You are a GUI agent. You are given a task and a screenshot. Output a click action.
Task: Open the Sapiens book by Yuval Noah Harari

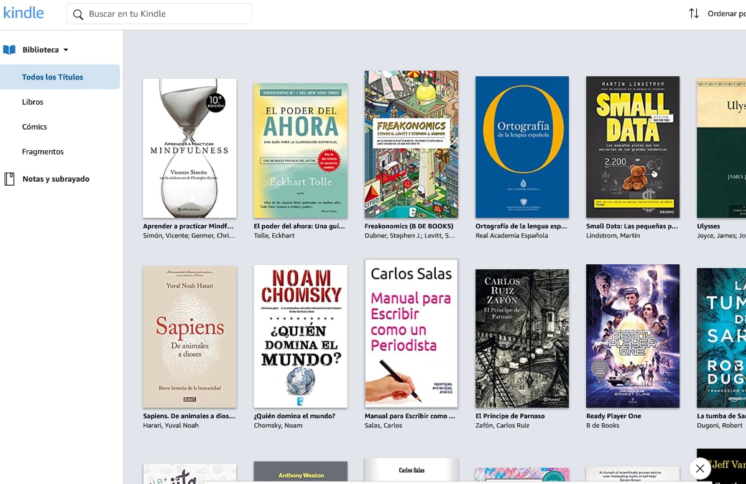pos(190,336)
